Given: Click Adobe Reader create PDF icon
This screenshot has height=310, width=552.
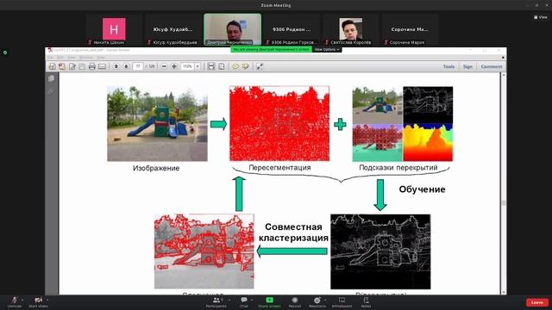Looking at the screenshot, I should (52, 66).
